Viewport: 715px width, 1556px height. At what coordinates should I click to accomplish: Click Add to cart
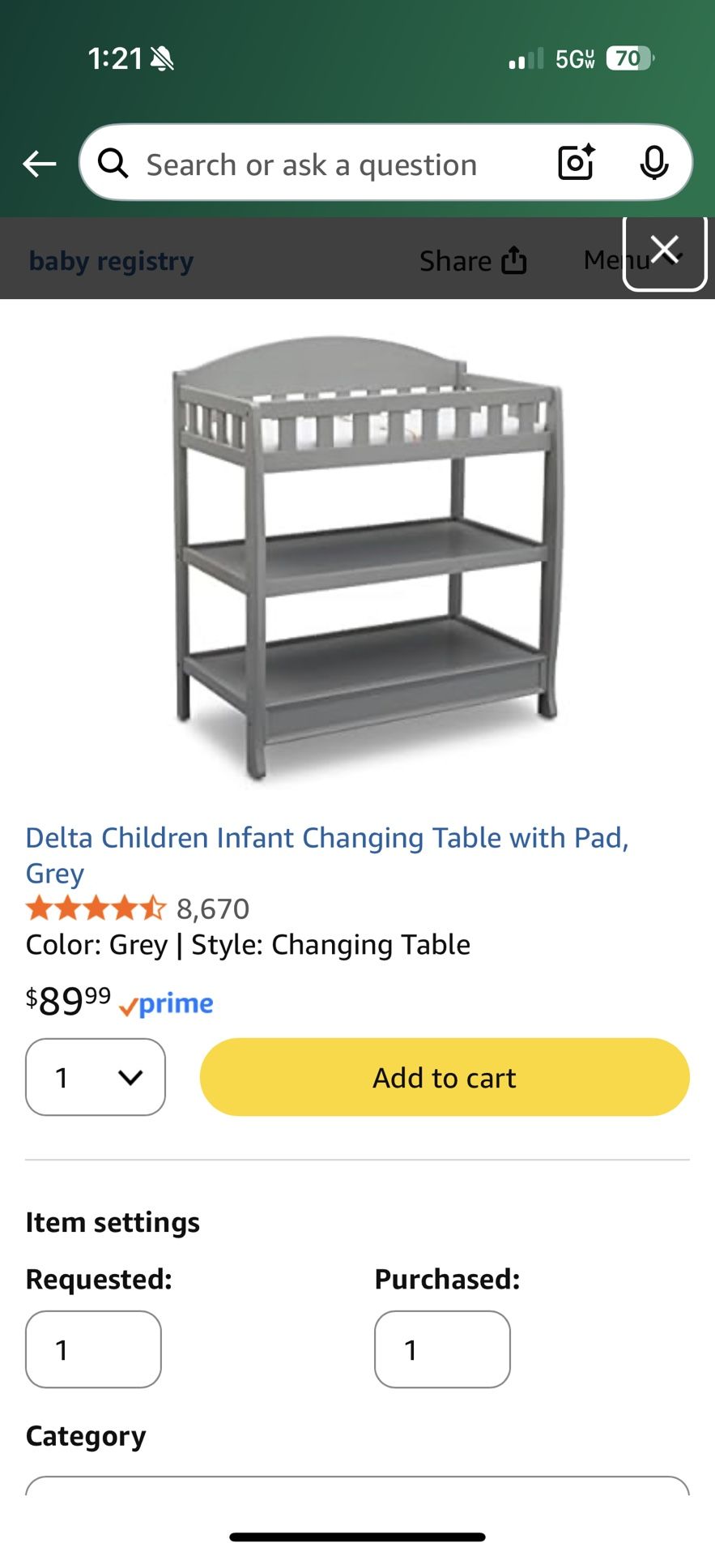(x=444, y=1078)
